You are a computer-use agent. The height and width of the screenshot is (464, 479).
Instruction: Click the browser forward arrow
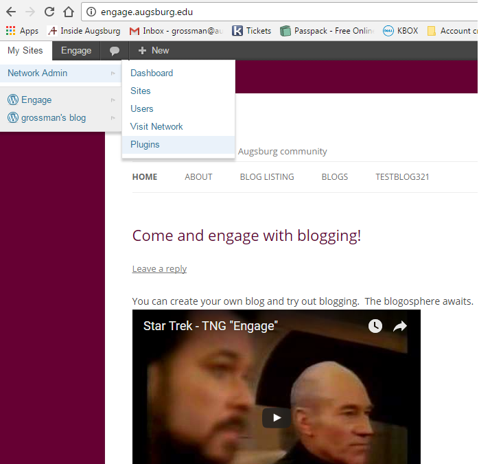(x=30, y=12)
